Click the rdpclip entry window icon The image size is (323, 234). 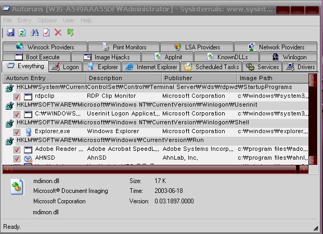28,96
